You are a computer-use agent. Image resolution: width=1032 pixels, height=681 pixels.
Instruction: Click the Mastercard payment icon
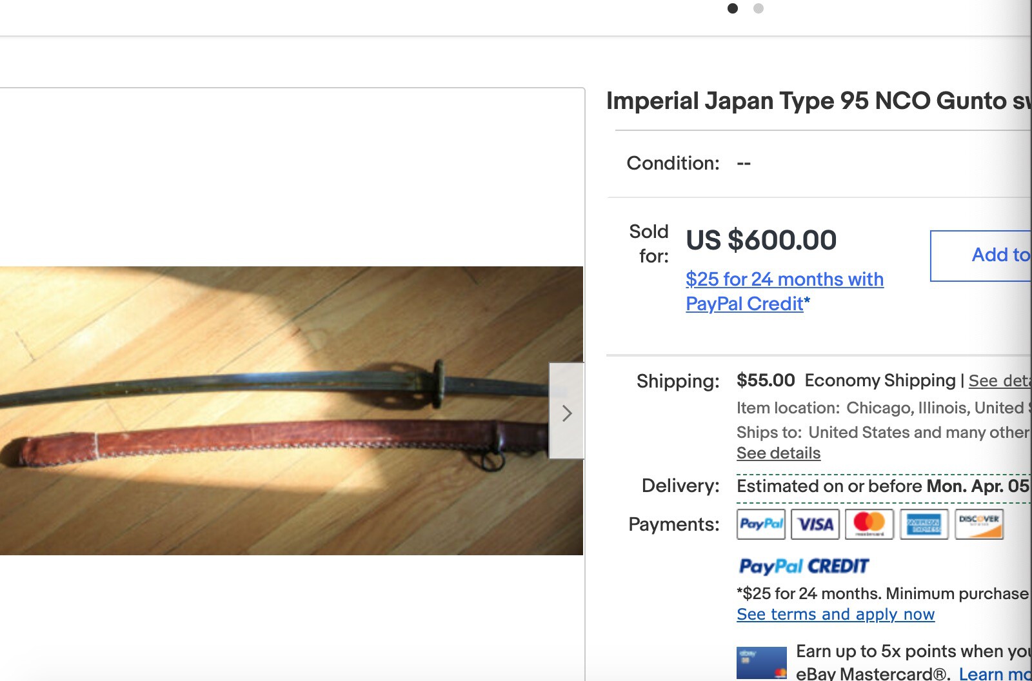(869, 524)
